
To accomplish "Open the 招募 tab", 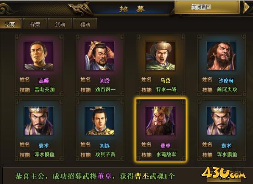I will click(x=10, y=24).
